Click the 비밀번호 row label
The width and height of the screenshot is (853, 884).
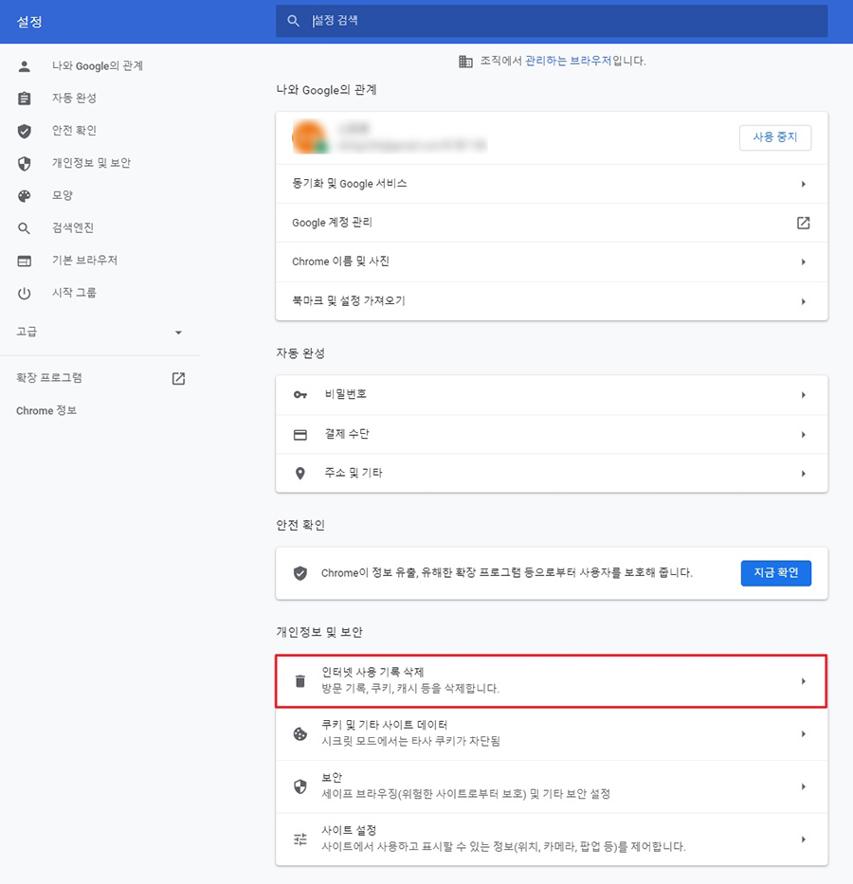[x=346, y=395]
